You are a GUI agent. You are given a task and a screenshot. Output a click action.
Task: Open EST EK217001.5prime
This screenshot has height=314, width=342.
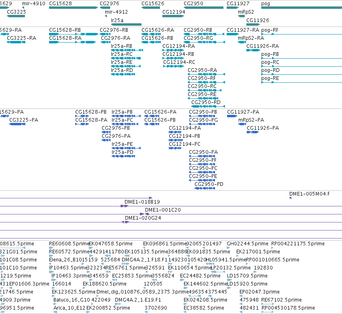click(258, 252)
